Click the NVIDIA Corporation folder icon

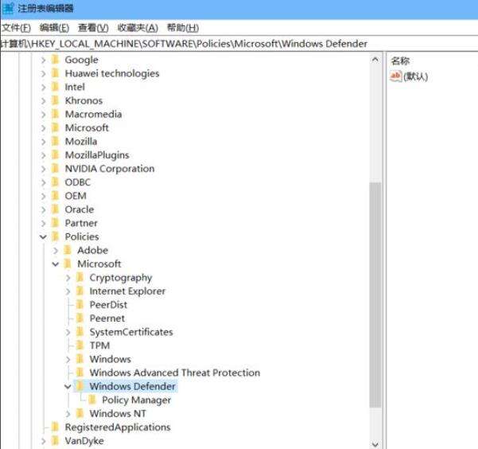(55, 168)
